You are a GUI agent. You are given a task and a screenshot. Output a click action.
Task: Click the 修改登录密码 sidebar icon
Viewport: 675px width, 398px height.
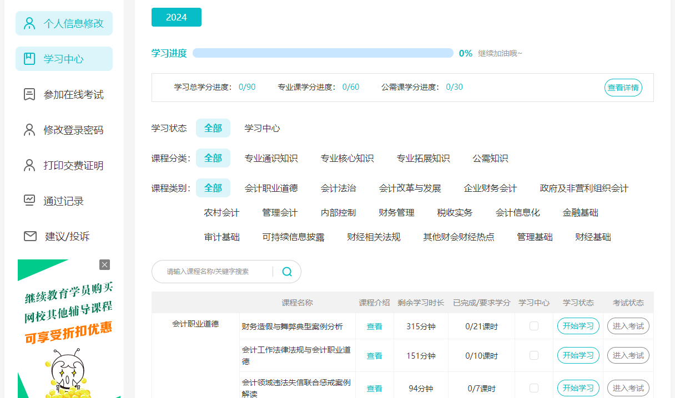[29, 129]
